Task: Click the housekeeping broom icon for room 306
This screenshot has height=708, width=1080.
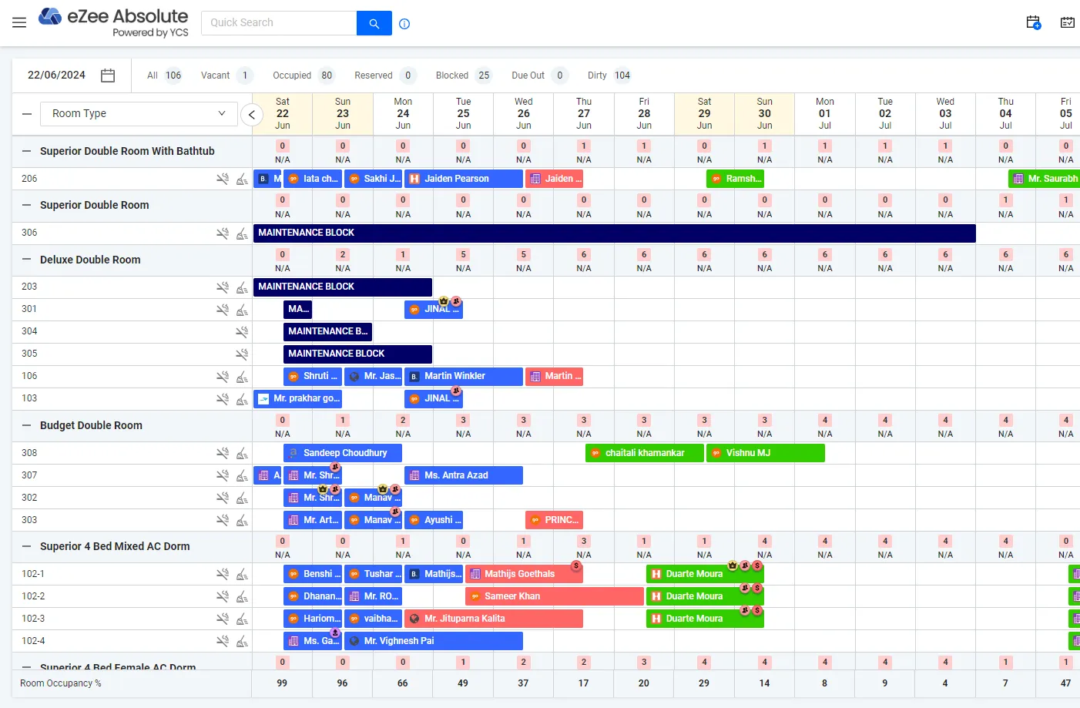Action: click(x=242, y=233)
